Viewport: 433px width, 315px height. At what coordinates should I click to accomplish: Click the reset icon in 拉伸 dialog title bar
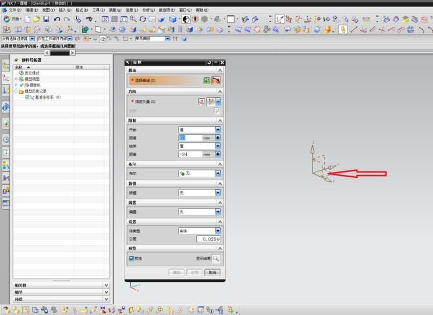(x=209, y=62)
